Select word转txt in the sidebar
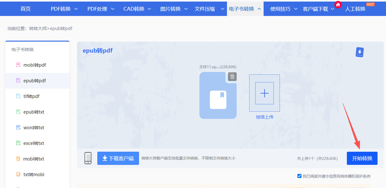This screenshot has height=188, width=386. click(37, 128)
